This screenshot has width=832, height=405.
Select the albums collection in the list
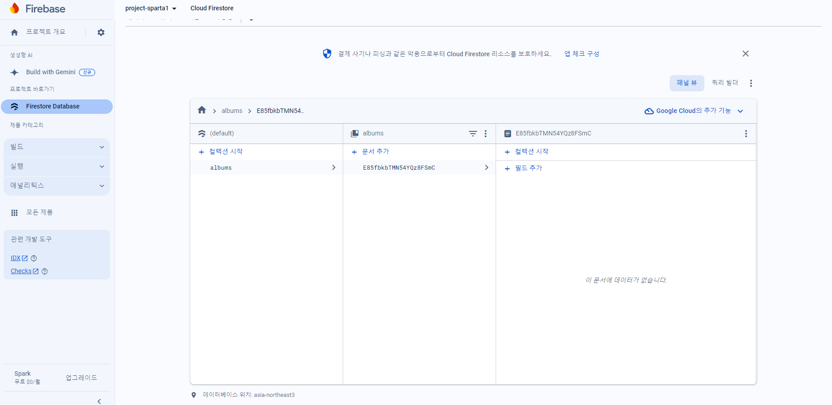tap(267, 167)
